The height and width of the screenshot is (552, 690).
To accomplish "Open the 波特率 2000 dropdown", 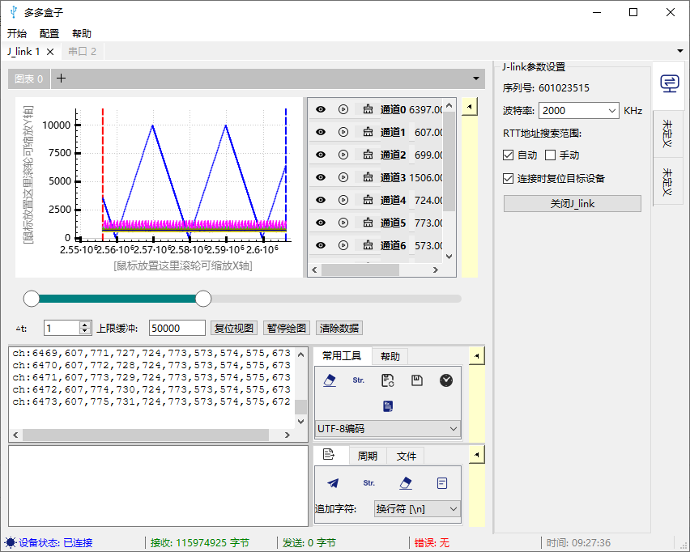I will 579,110.
